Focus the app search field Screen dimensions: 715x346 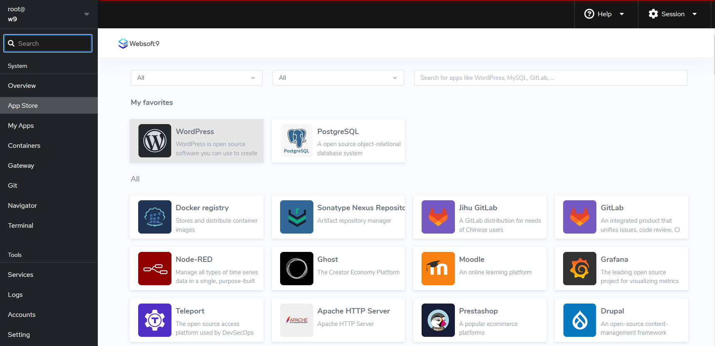(x=550, y=78)
